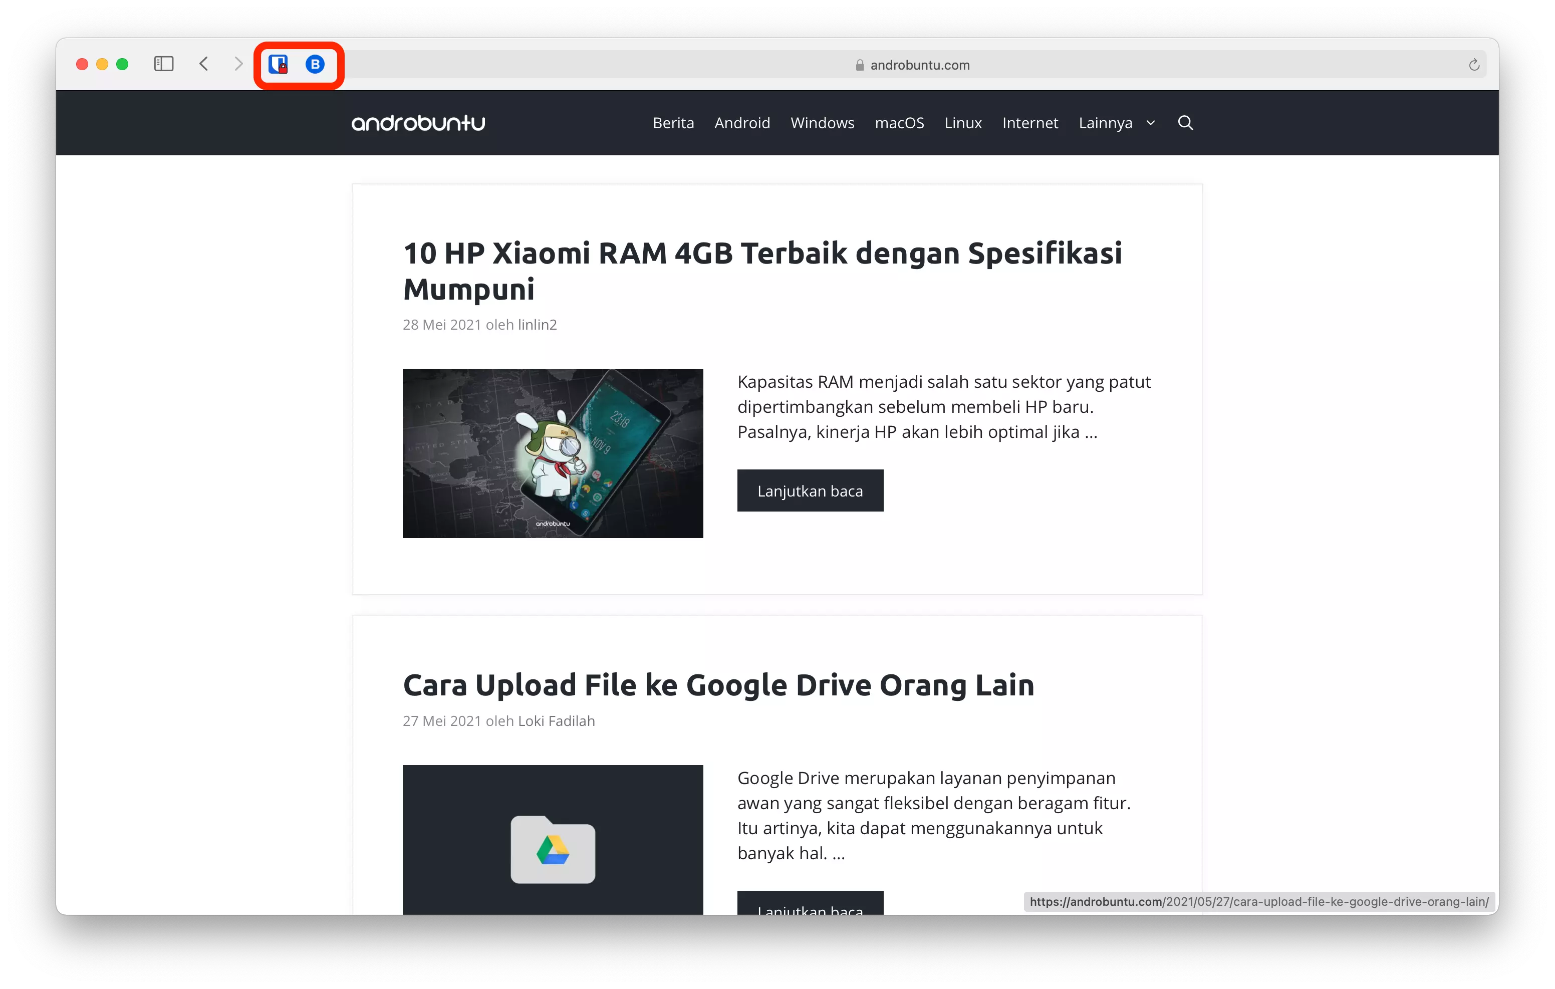This screenshot has width=1555, height=989.
Task: Reload the current page
Action: 1474,64
